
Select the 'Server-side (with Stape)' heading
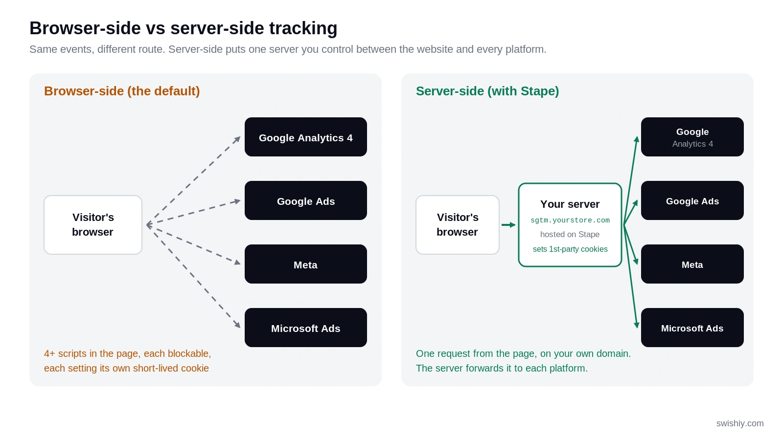pos(487,91)
